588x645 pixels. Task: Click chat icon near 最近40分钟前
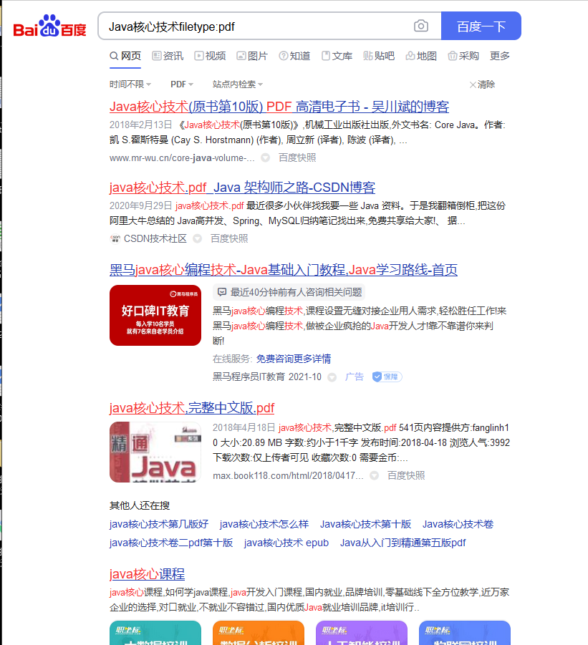(222, 292)
